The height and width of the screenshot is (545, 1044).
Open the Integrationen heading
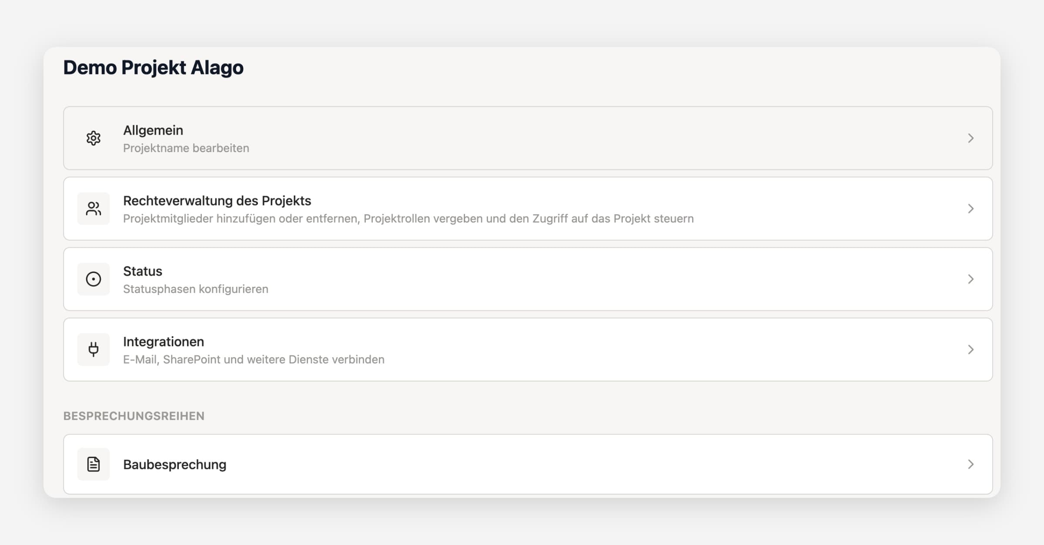coord(164,342)
